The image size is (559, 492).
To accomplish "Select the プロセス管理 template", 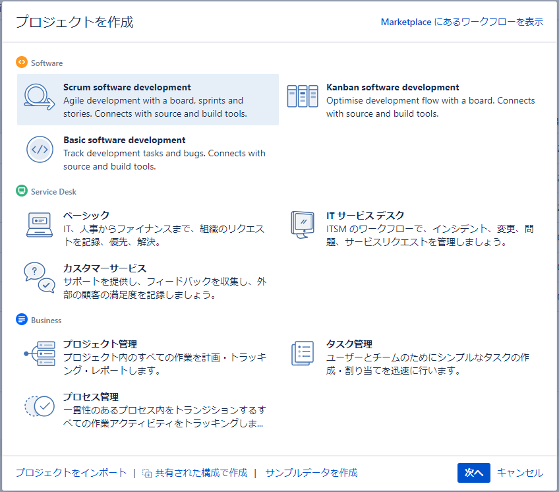I will coord(148,409).
